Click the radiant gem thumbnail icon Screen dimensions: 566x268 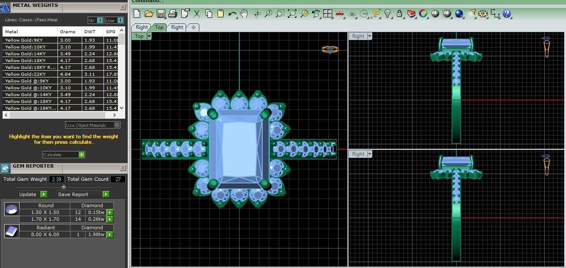coord(11,231)
